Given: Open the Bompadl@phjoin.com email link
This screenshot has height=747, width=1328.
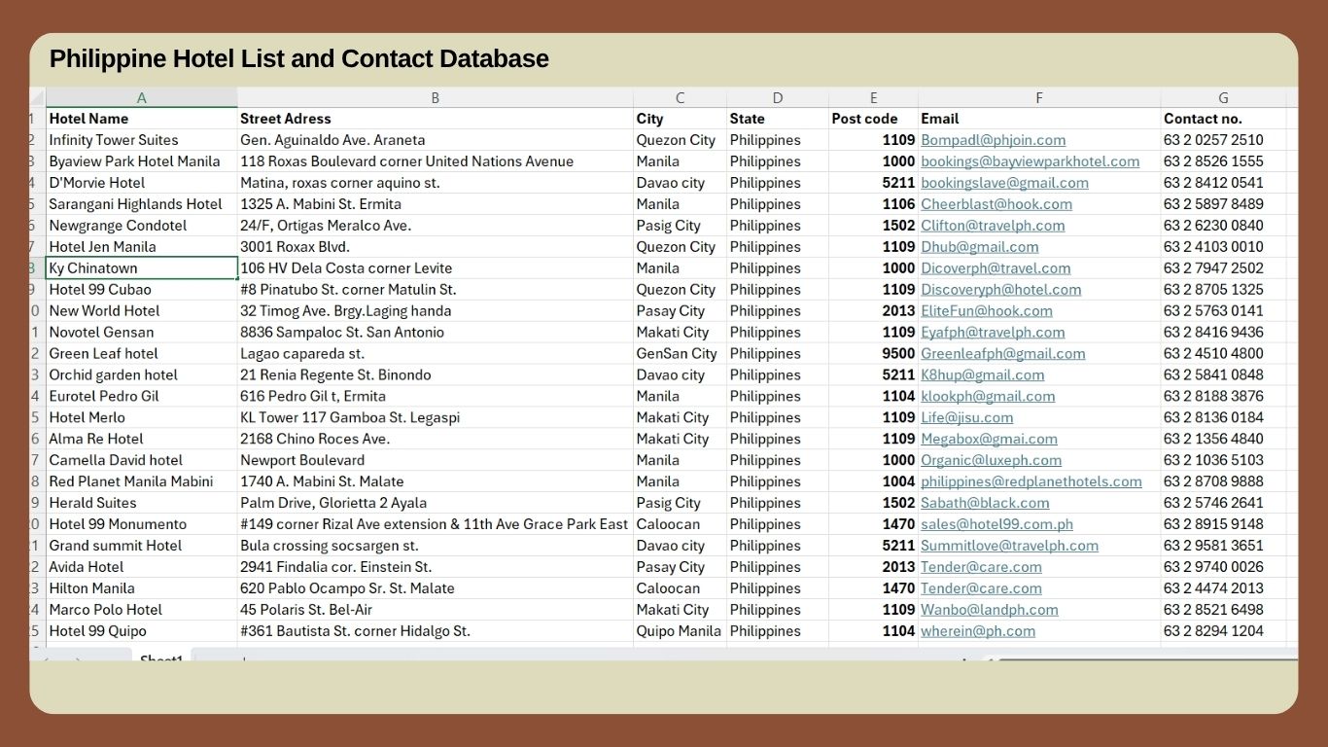Looking at the screenshot, I should click(994, 140).
